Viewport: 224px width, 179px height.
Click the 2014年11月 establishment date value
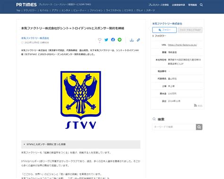pyautogui.click(x=174, y=101)
